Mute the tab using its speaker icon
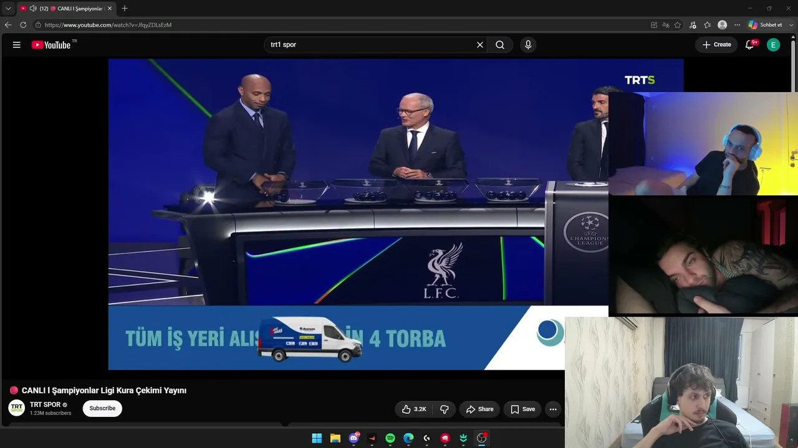798x448 pixels. pyautogui.click(x=33, y=9)
